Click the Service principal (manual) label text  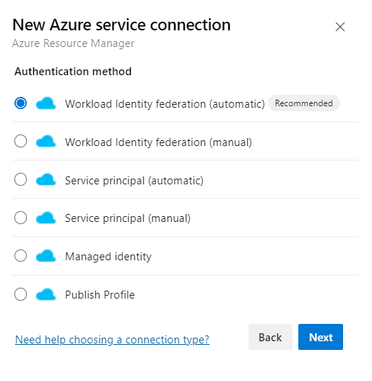[128, 218]
